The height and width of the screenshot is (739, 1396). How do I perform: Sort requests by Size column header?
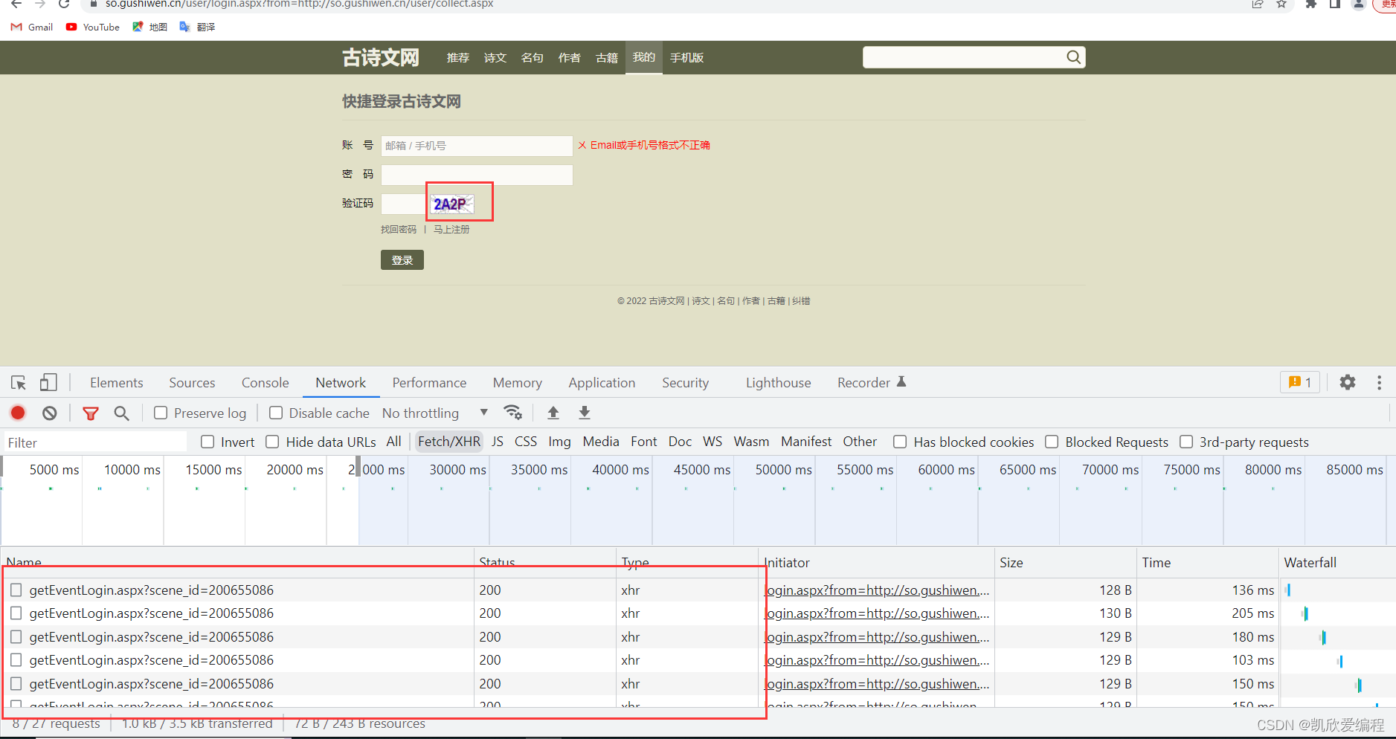point(1065,563)
